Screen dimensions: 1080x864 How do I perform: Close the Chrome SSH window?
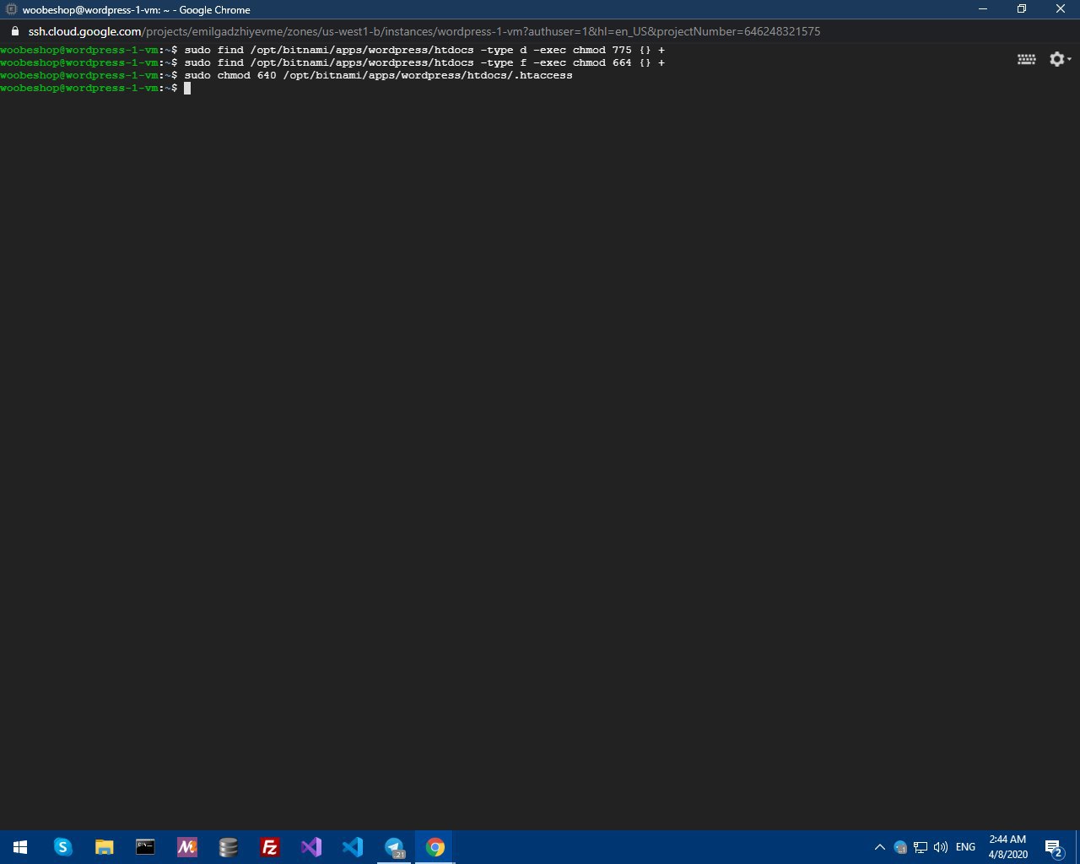tap(1061, 9)
